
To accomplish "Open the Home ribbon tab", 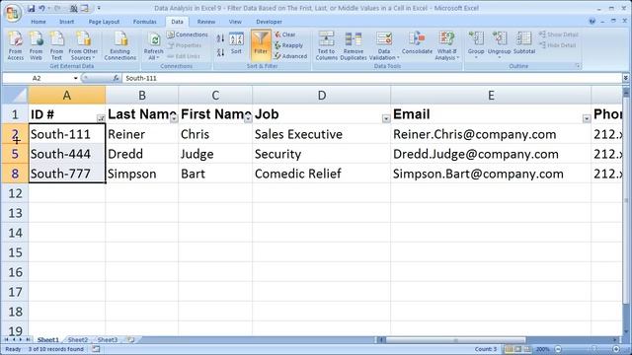I will click(39, 22).
